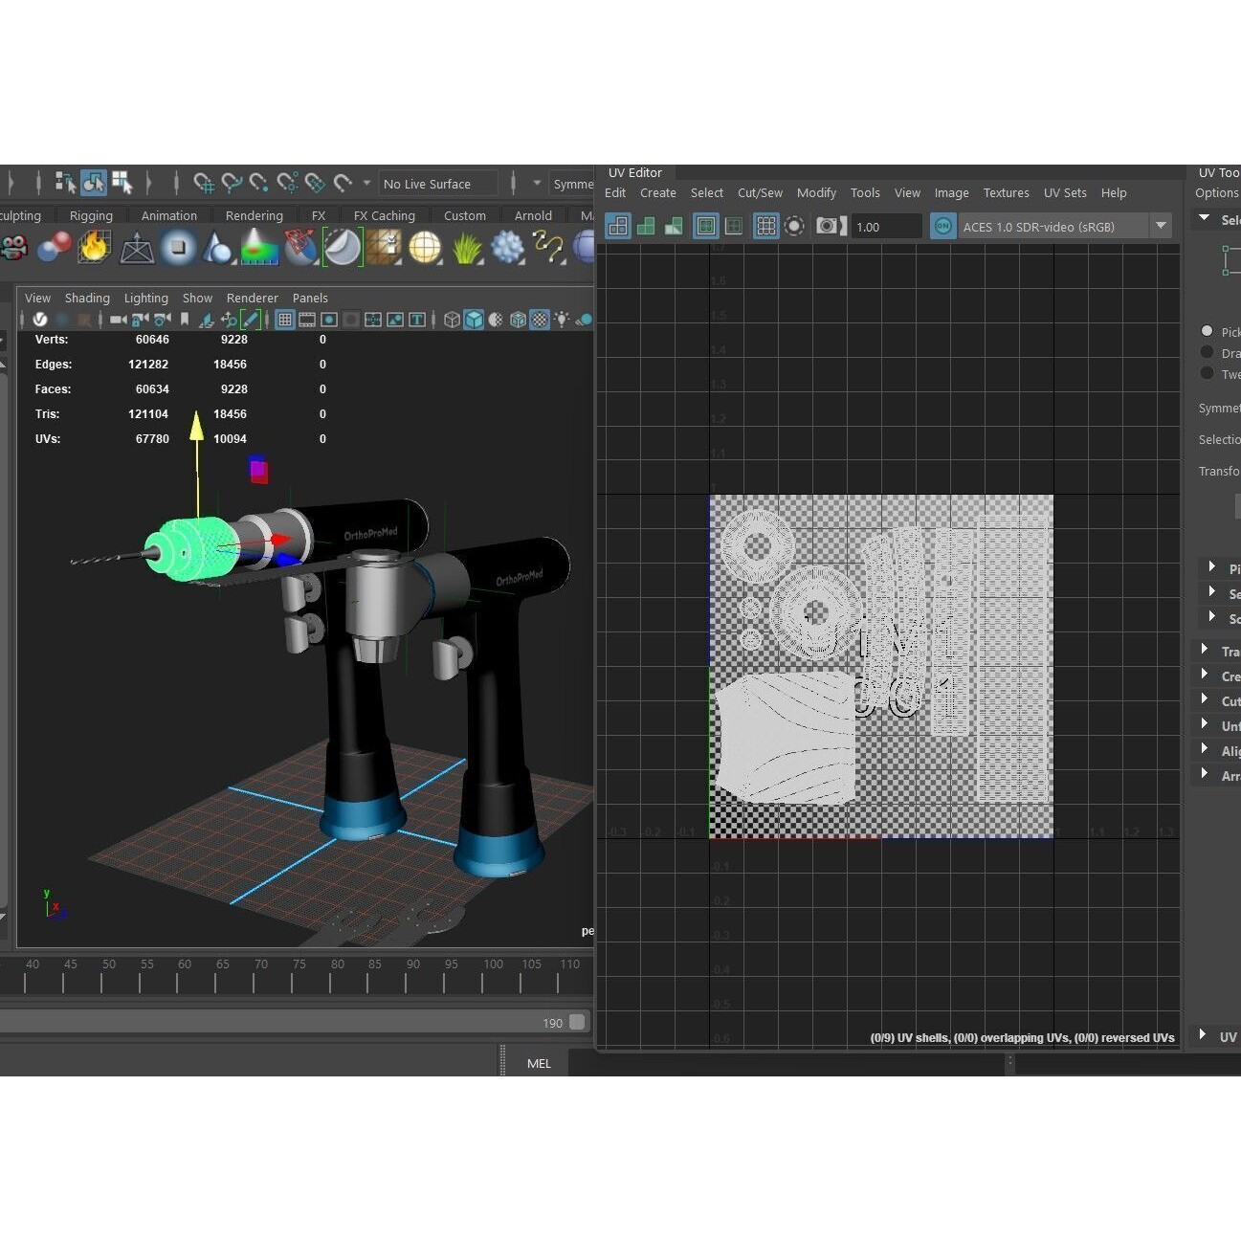Click the fluid fire shelf icon
The image size is (1241, 1241).
[x=94, y=247]
